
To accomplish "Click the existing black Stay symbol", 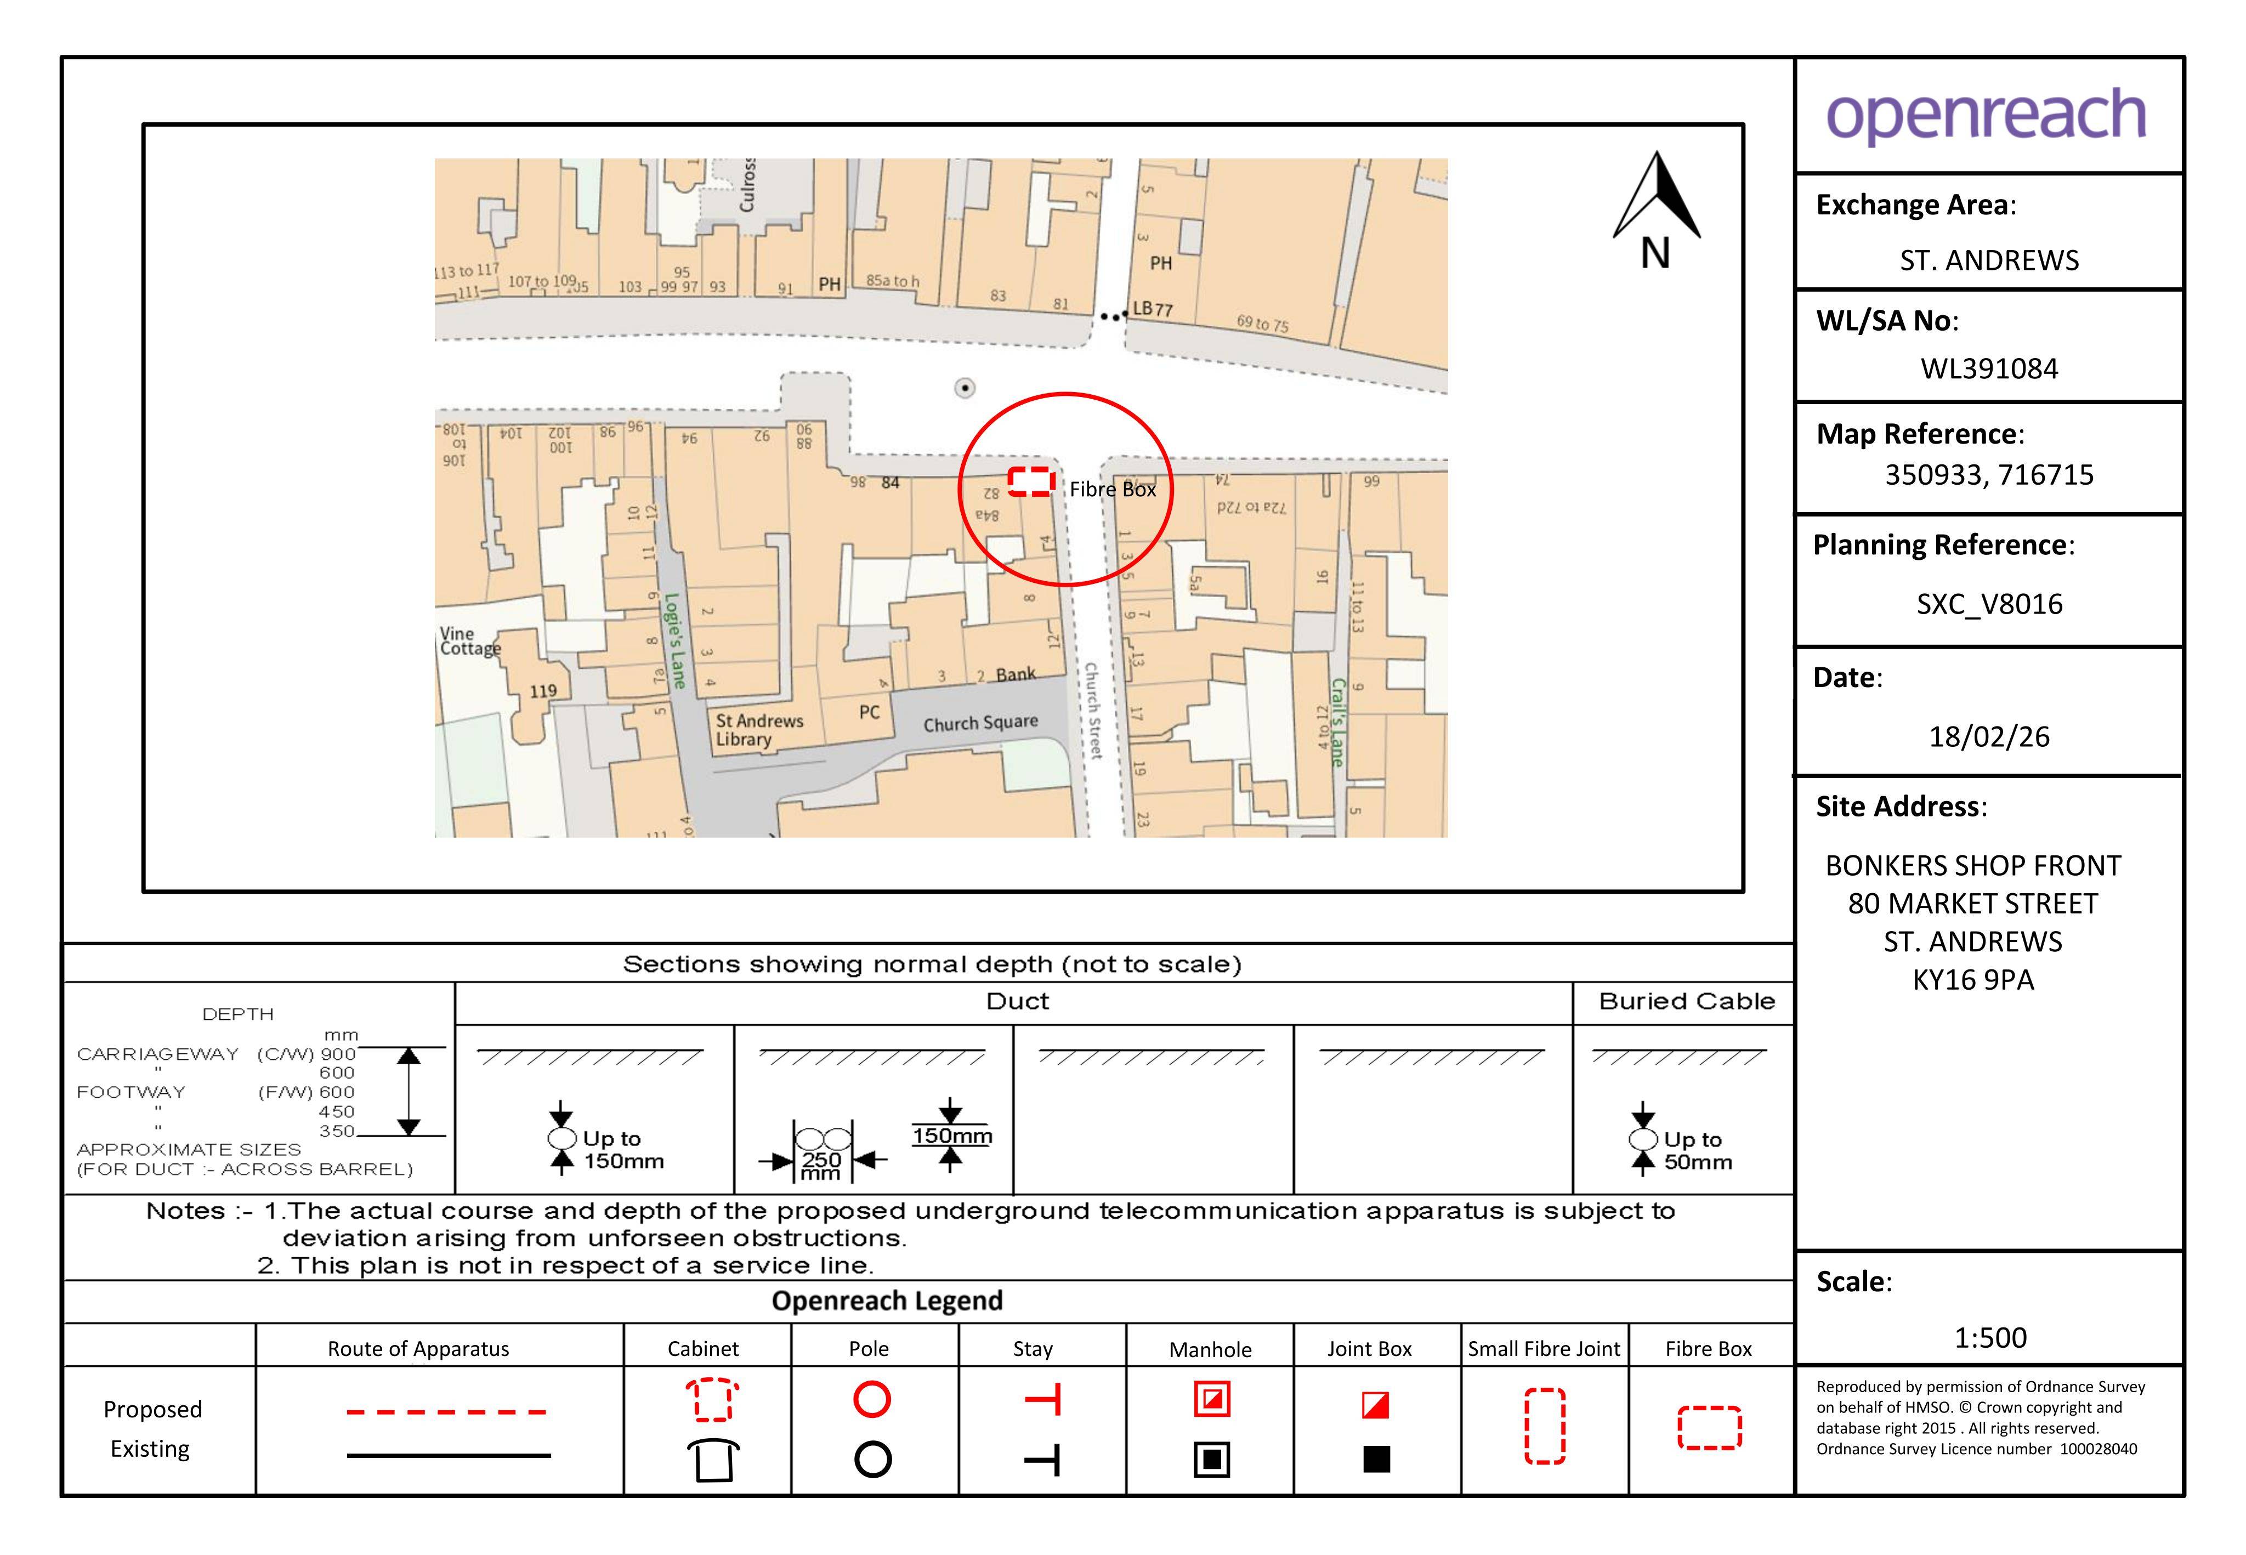I will pyautogui.click(x=1042, y=1460).
